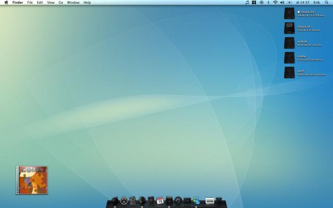Screen dimensions: 333x208
Task: Open Spotlight search magnifier
Action: (x=326, y=2)
